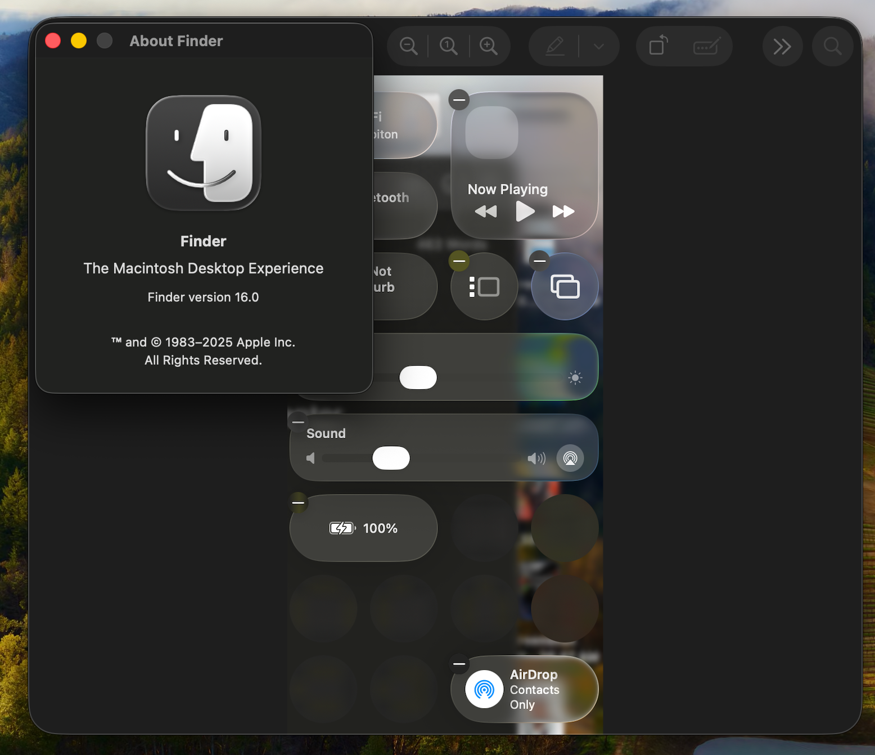This screenshot has width=875, height=755.
Task: Open AirDrop Contacts Only control
Action: click(525, 689)
